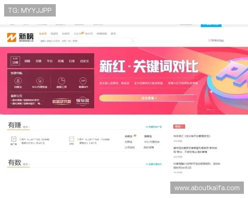Switch to the 周榜 ranking

pos(27,61)
